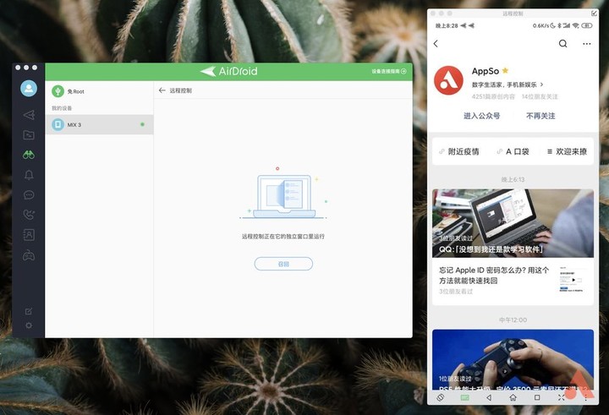Tap the search icon on AppSo page

click(563, 44)
